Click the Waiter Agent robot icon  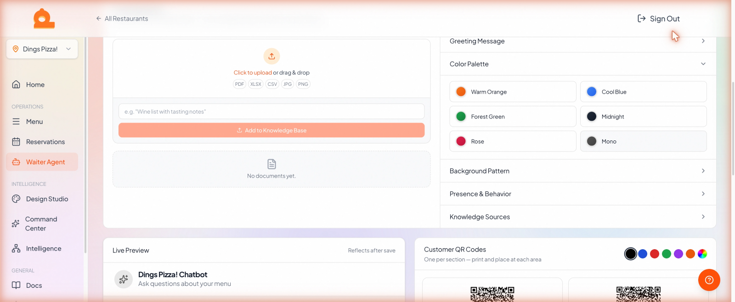(x=16, y=162)
